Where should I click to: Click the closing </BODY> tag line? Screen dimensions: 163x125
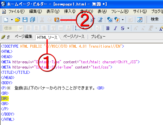tap(7, 114)
